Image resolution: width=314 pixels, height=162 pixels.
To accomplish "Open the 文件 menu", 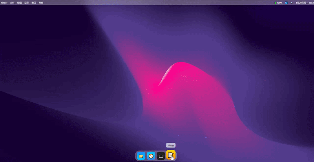I will [12, 2].
